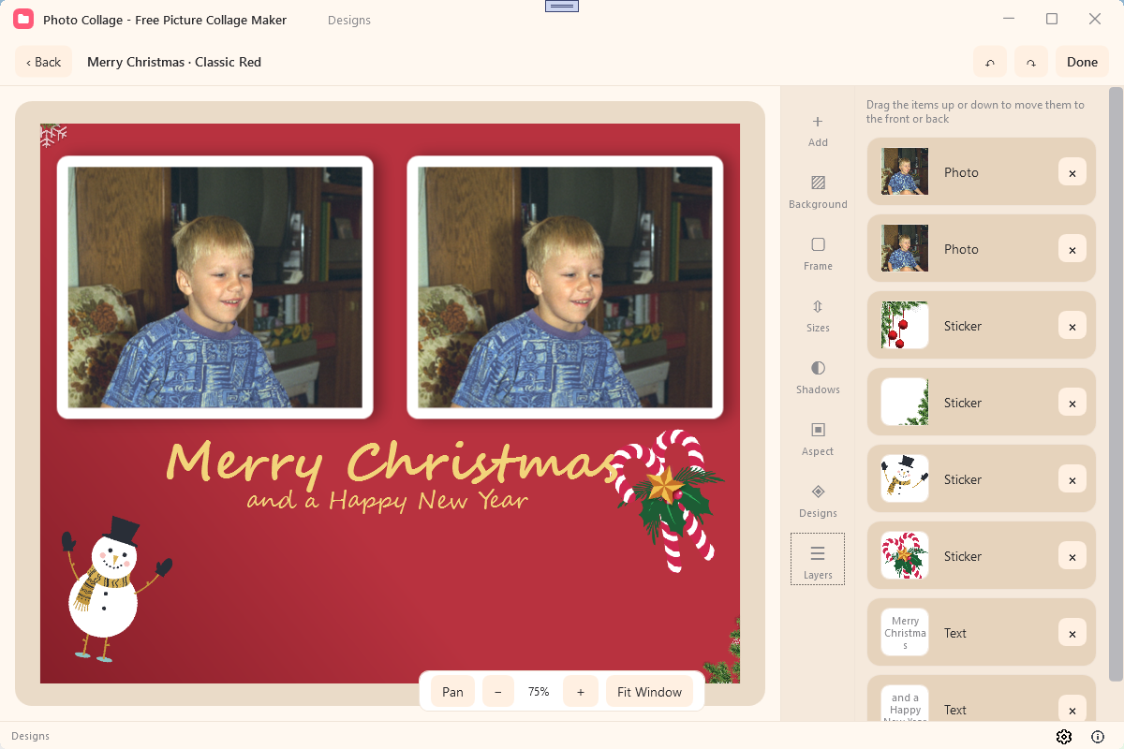Click the Redo arrow button
The height and width of the screenshot is (749, 1124).
click(1031, 62)
